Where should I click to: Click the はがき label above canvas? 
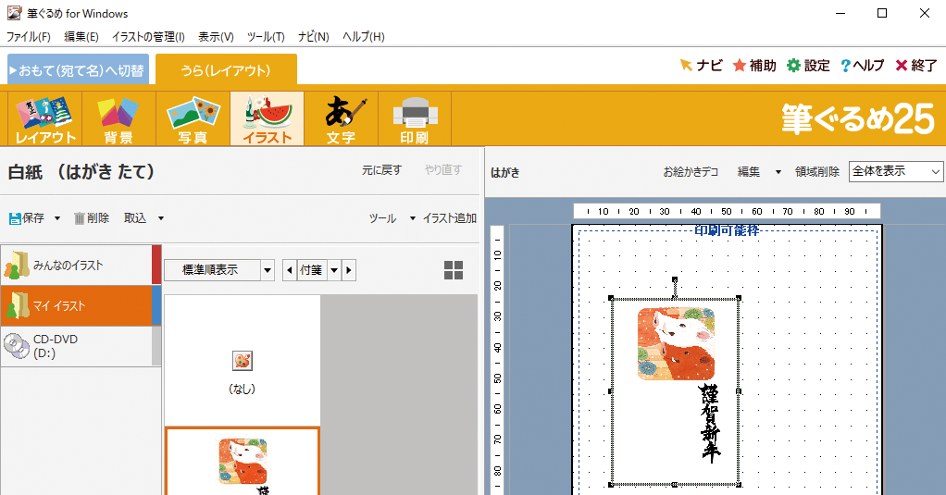click(505, 172)
